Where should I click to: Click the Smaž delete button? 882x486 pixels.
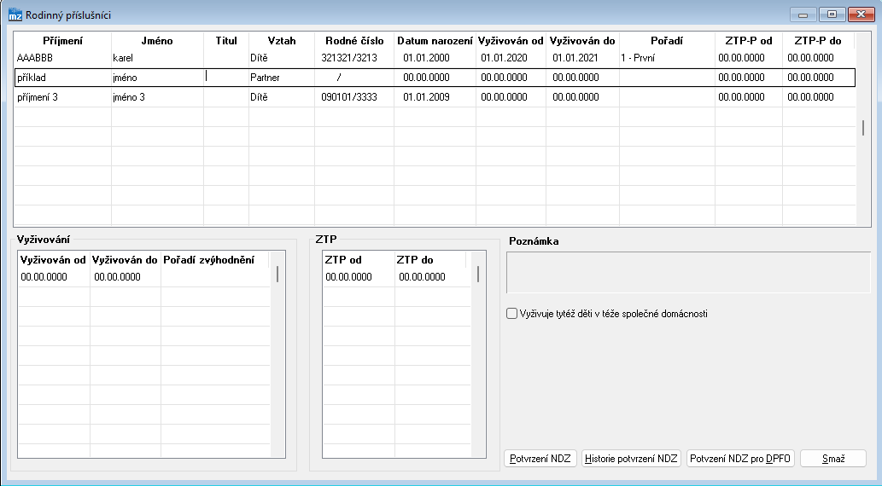tap(832, 459)
